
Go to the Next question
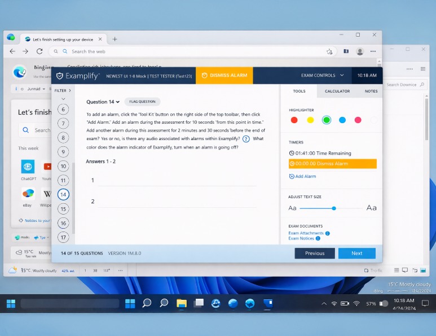pos(356,254)
